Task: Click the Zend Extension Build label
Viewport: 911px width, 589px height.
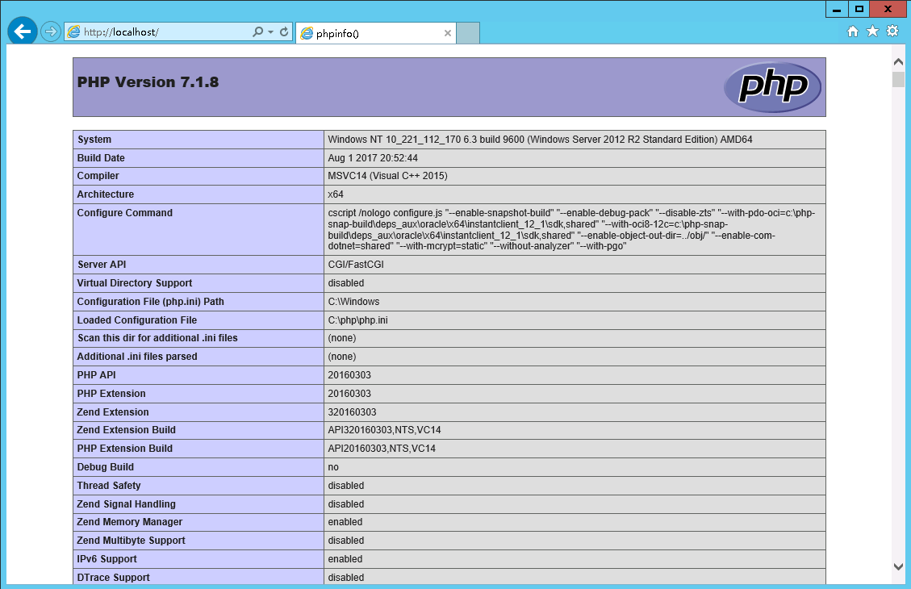Action: pyautogui.click(x=126, y=430)
